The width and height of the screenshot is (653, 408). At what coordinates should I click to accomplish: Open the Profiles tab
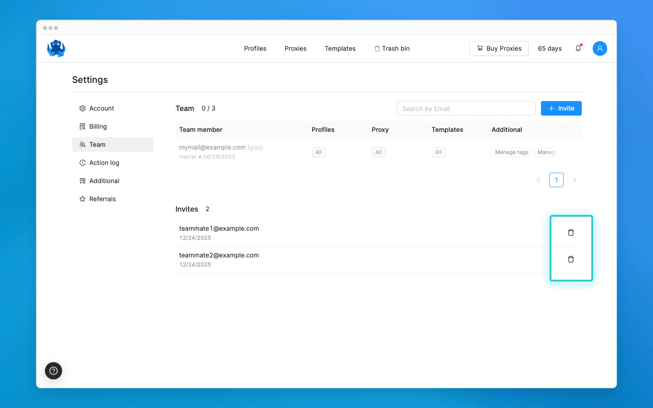coord(255,49)
